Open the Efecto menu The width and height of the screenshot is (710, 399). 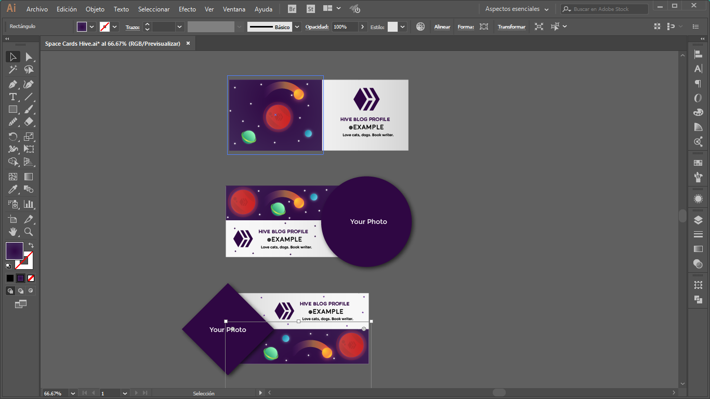coord(187,9)
